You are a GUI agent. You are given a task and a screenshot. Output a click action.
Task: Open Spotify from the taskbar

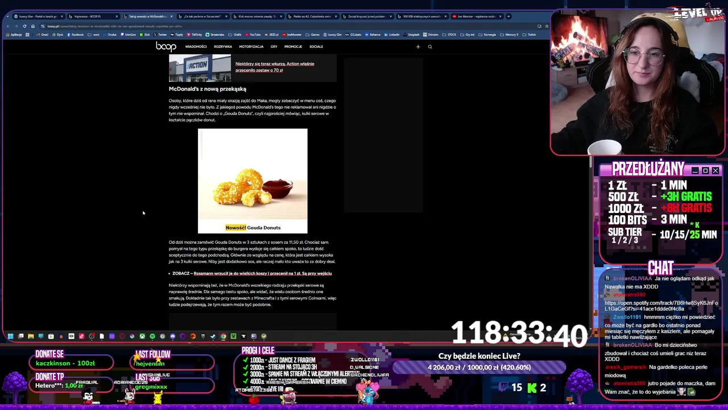pyautogui.click(x=152, y=336)
